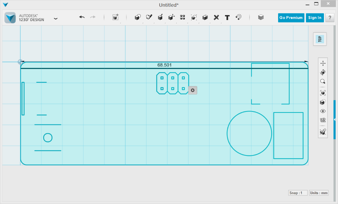Expand the 123D Design application menu
338x204 pixels.
coord(56,18)
